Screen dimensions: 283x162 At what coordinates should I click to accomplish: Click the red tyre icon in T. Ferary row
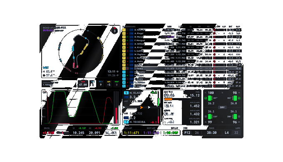pos(214,69)
